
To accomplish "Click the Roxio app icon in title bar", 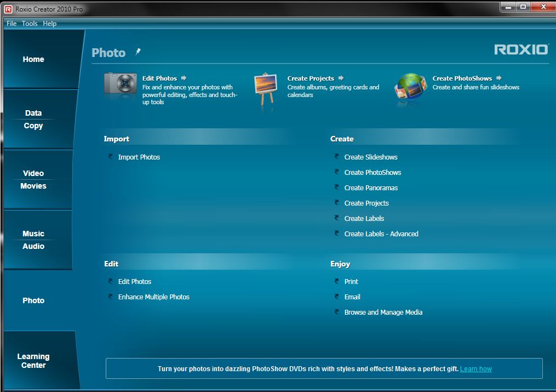I will [8, 9].
